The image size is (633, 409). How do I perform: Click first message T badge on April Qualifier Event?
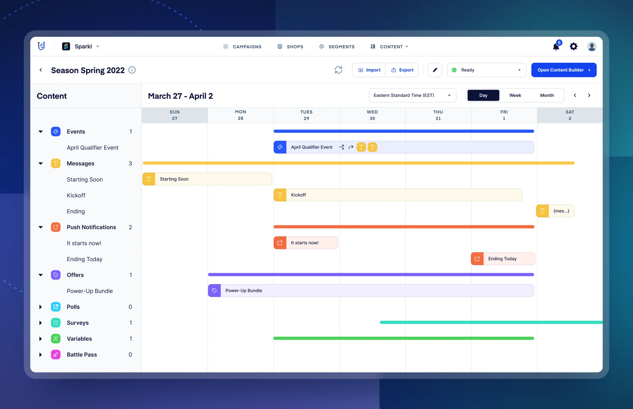(x=361, y=147)
